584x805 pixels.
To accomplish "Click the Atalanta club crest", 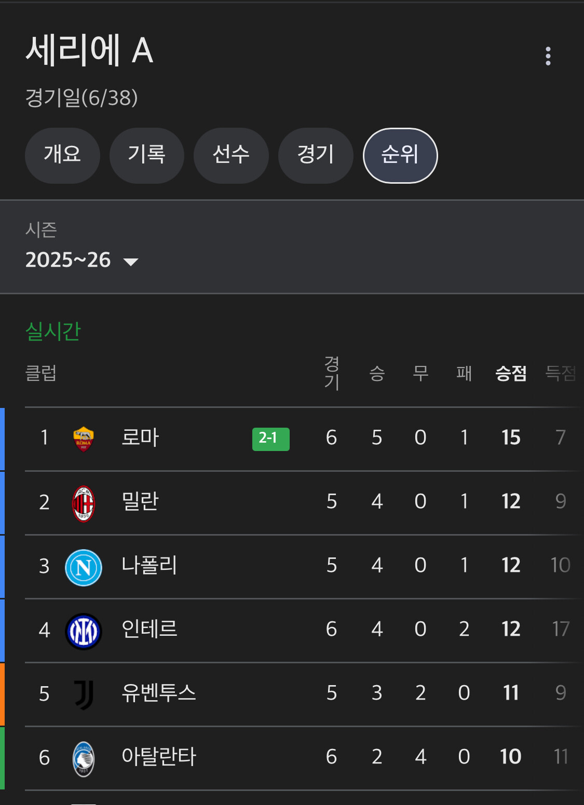I will pyautogui.click(x=84, y=758).
